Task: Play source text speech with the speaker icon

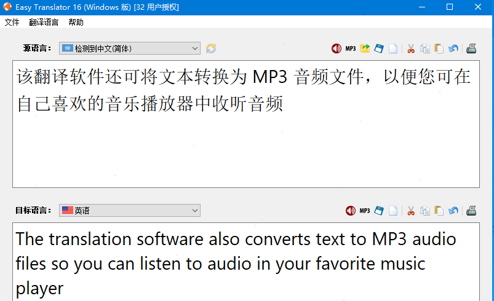Action: click(336, 49)
